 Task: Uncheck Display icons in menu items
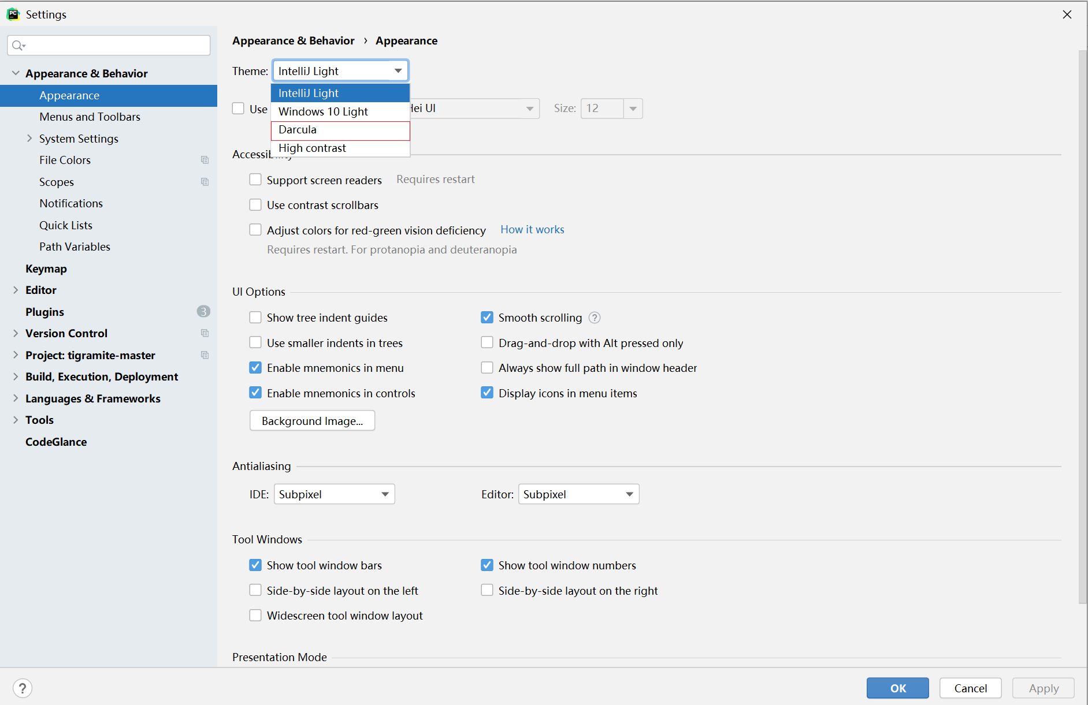[x=487, y=393]
